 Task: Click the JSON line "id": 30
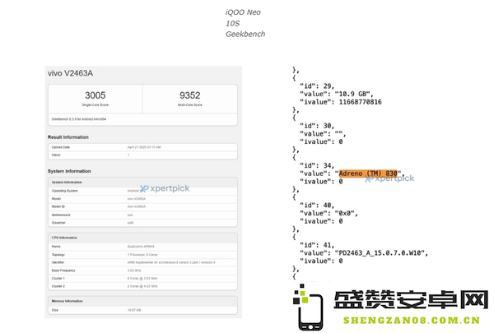coord(317,126)
